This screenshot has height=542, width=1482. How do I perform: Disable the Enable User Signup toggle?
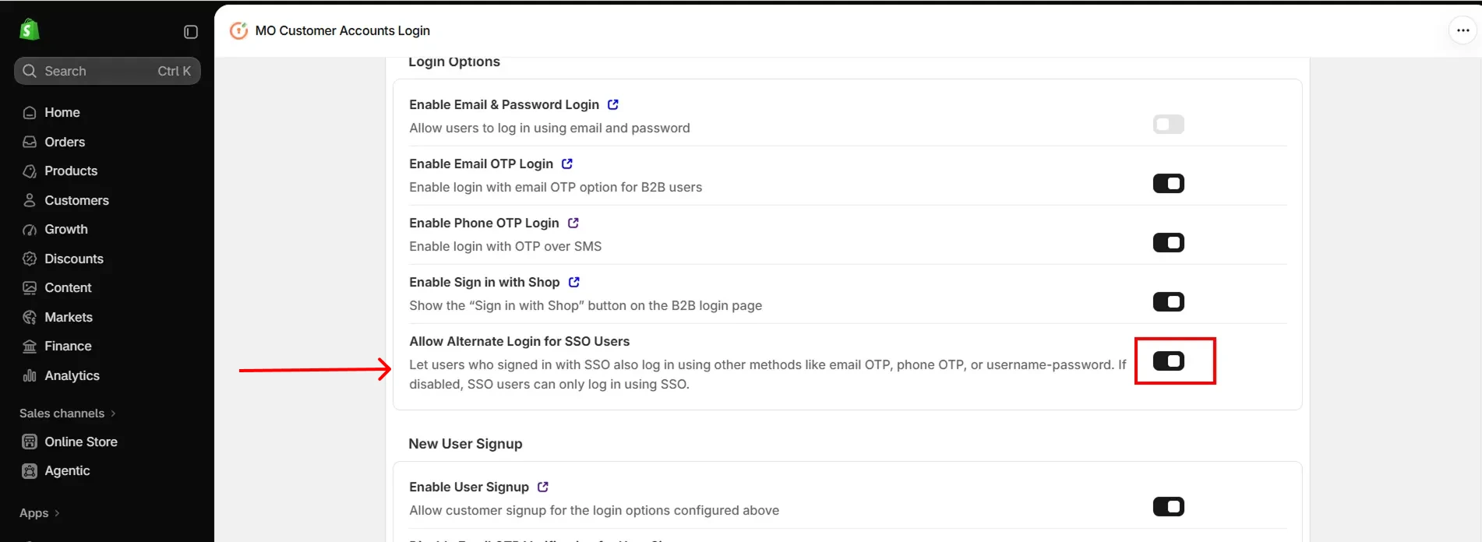point(1168,507)
